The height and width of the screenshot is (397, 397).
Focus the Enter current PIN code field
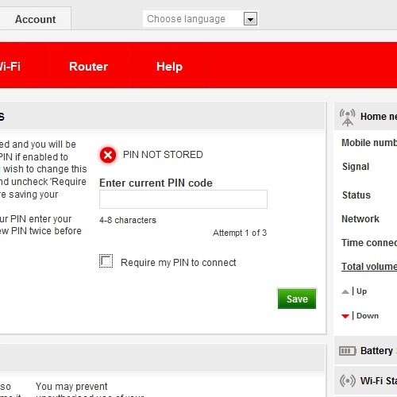click(x=183, y=199)
